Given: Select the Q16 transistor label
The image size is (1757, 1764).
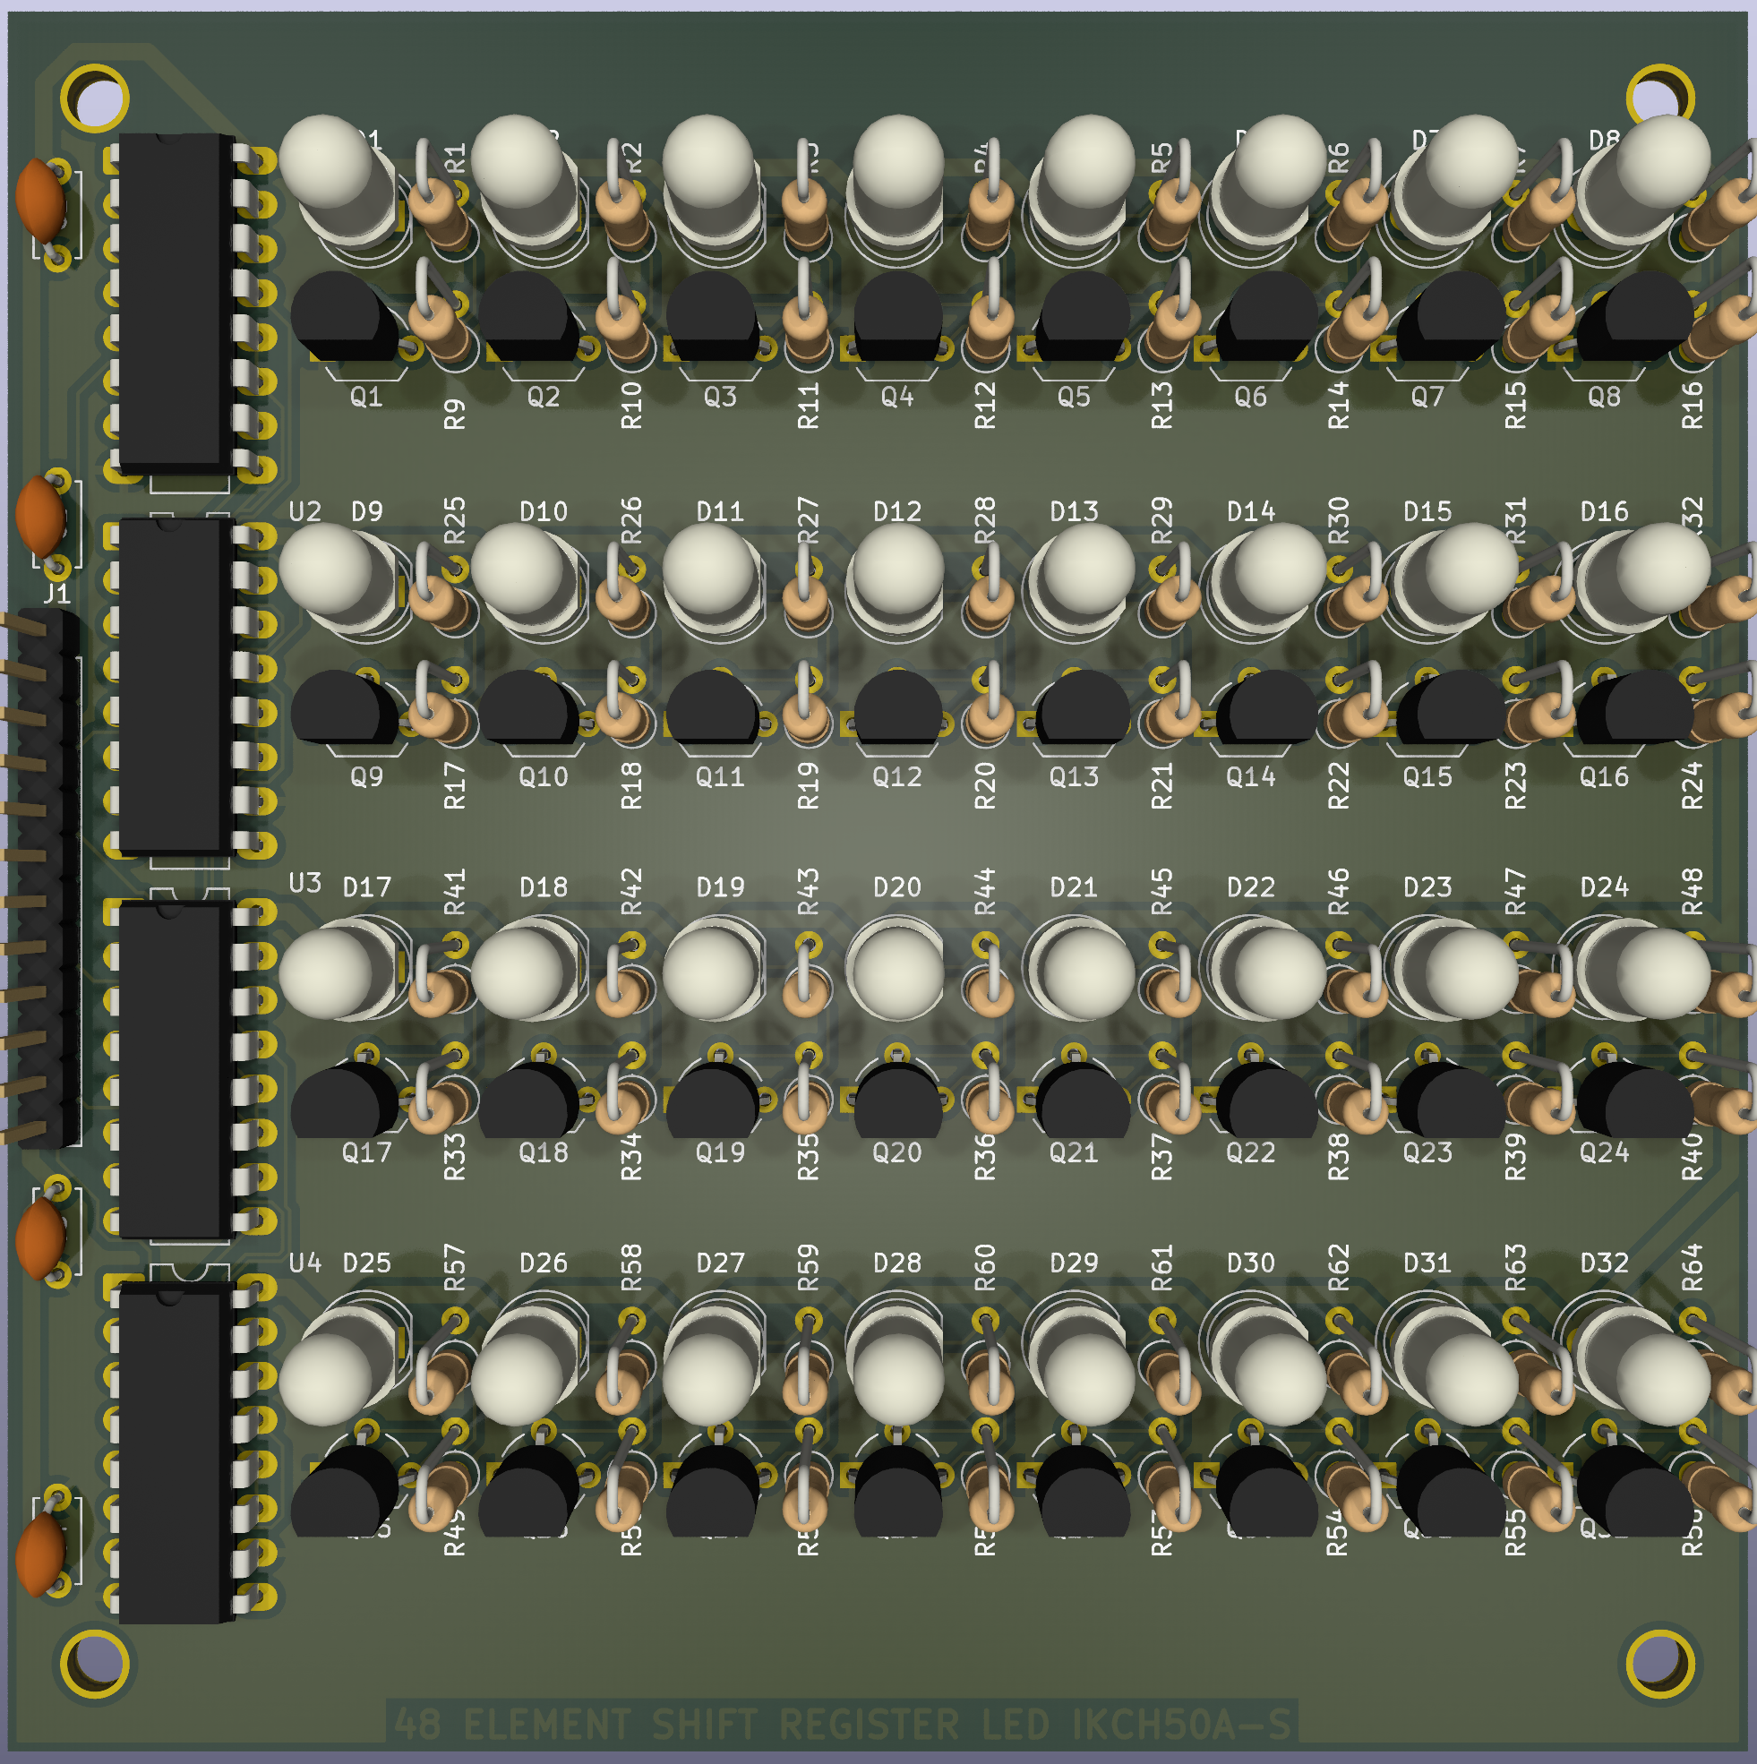Looking at the screenshot, I should pyautogui.click(x=1605, y=777).
